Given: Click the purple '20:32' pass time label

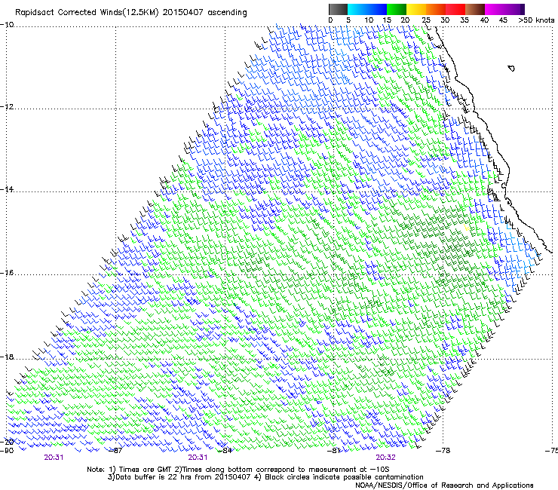Looking at the screenshot, I should (x=385, y=458).
